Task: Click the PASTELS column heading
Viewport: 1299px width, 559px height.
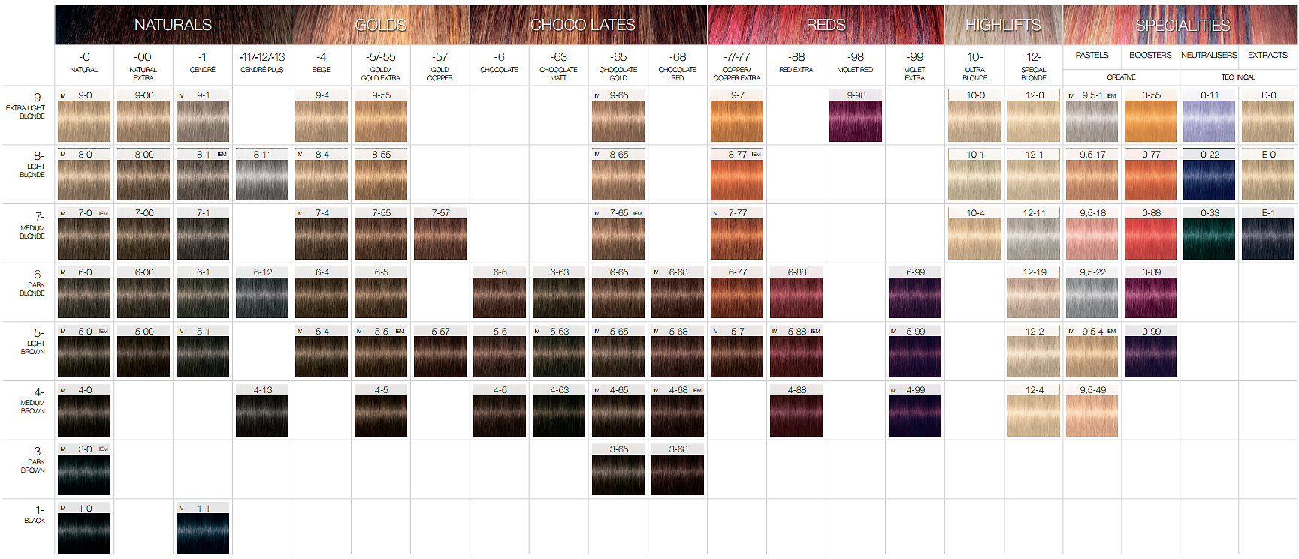Action: click(1092, 55)
